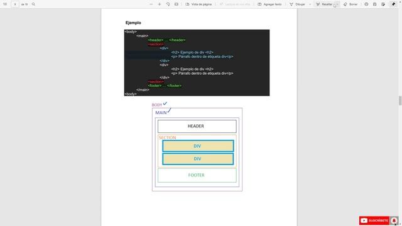
Task: Toggle fit to width page view
Action: [177, 4]
